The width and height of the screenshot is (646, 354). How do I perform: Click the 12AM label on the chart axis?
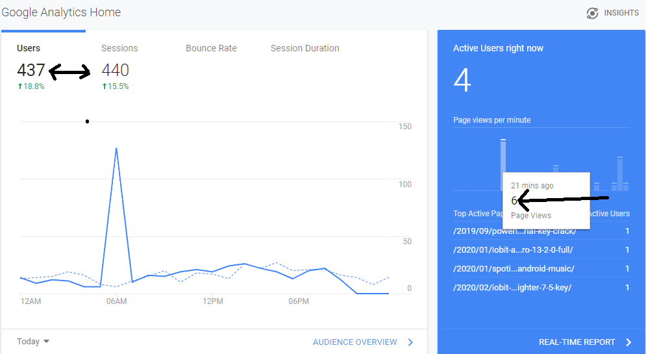click(31, 301)
